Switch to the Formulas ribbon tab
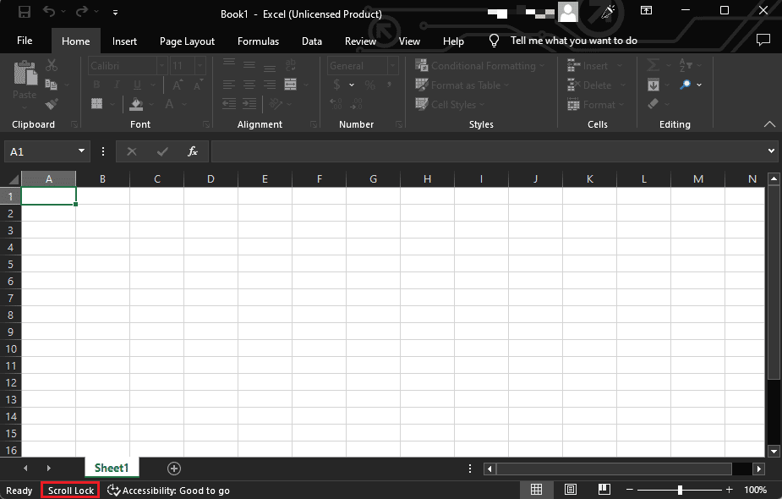The image size is (782, 499). pyautogui.click(x=258, y=41)
